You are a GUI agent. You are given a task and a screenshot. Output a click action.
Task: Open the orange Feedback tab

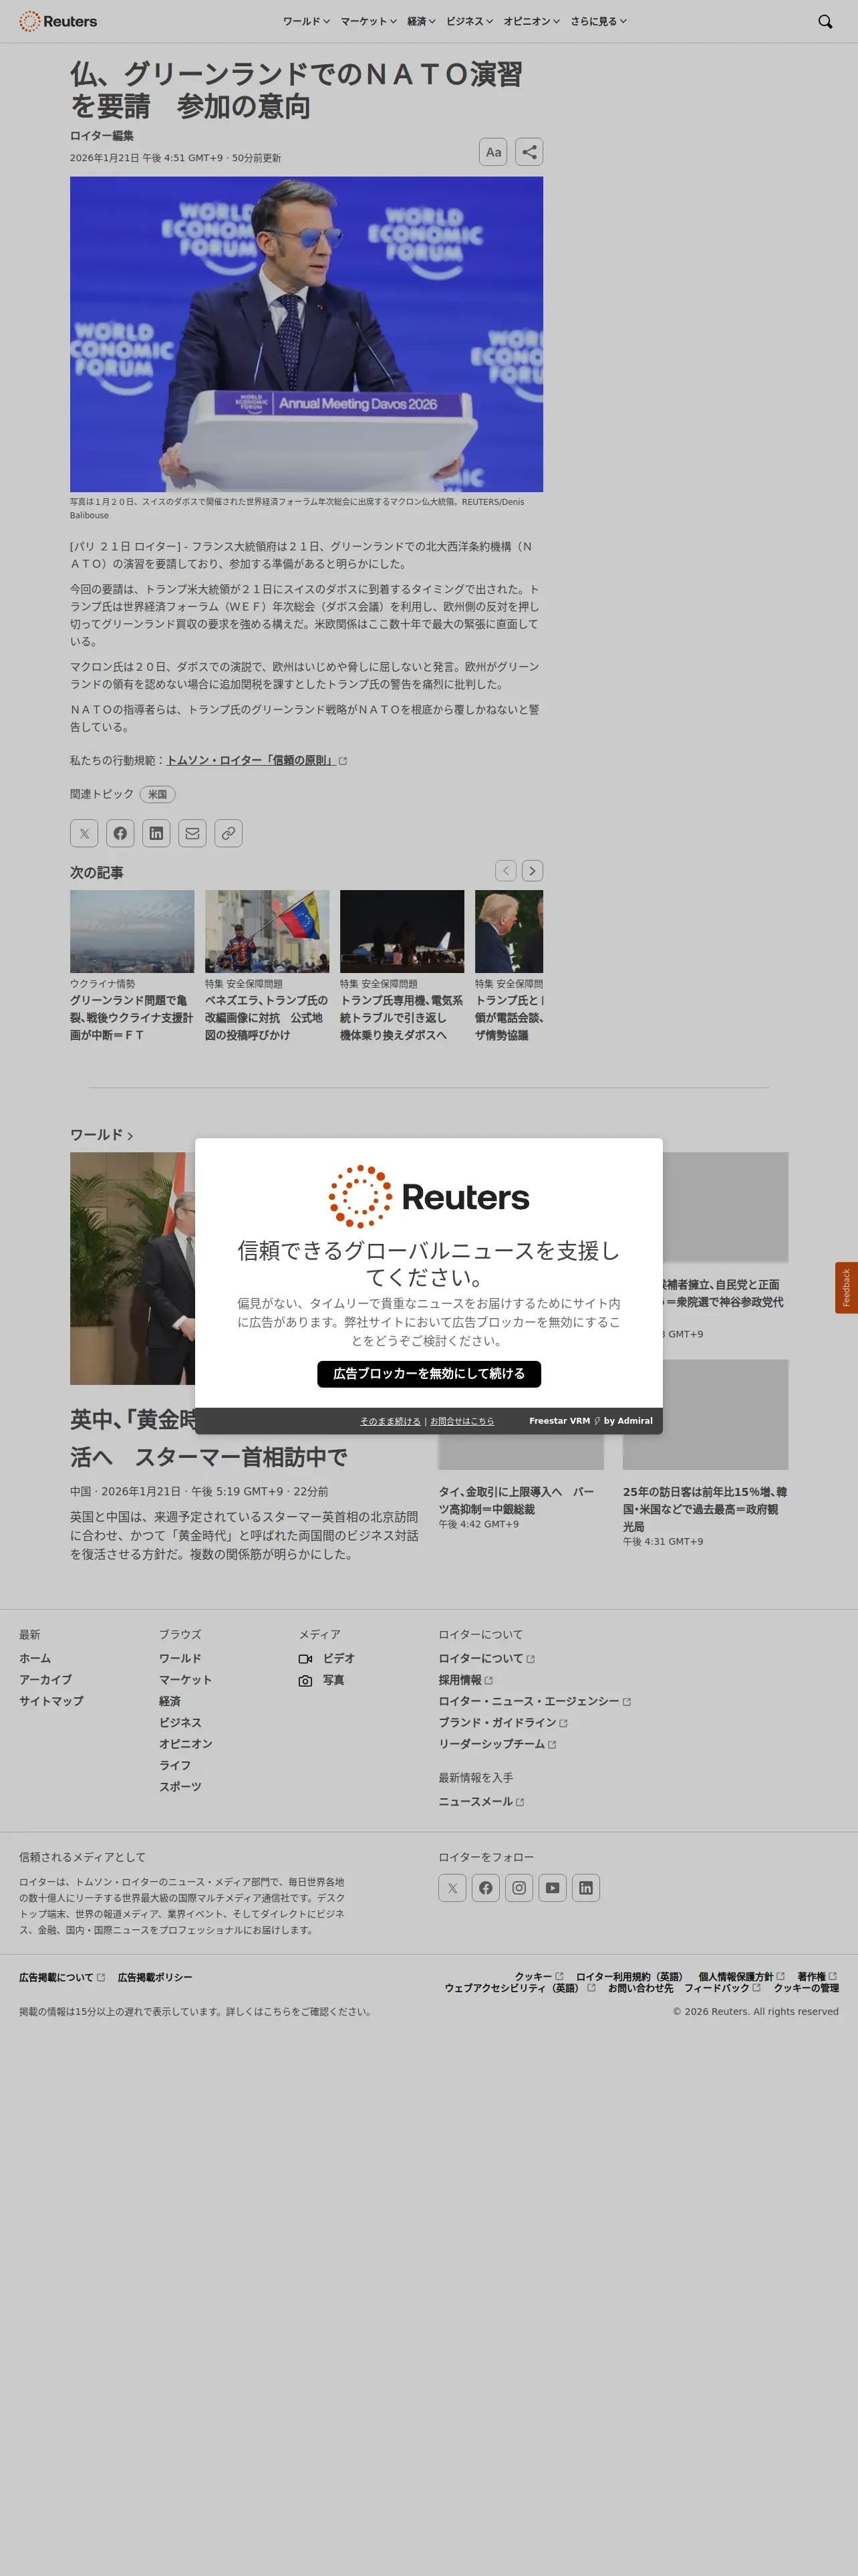pyautogui.click(x=846, y=1288)
